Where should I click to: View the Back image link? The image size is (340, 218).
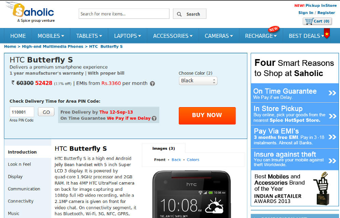point(176,160)
